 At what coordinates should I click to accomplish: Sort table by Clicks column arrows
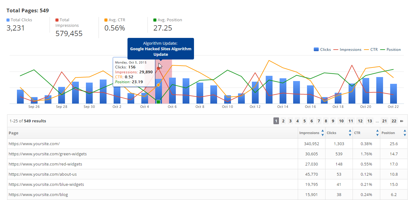click(x=350, y=133)
